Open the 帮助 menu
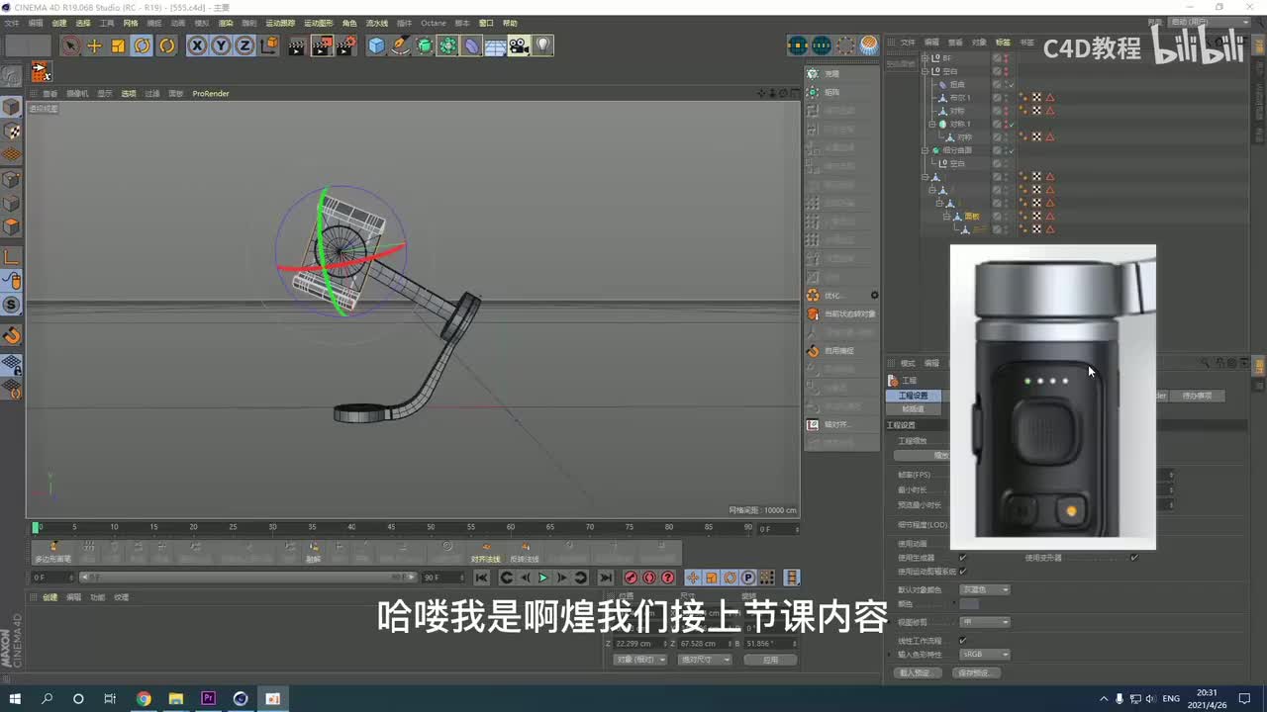1267x712 pixels. [x=510, y=23]
